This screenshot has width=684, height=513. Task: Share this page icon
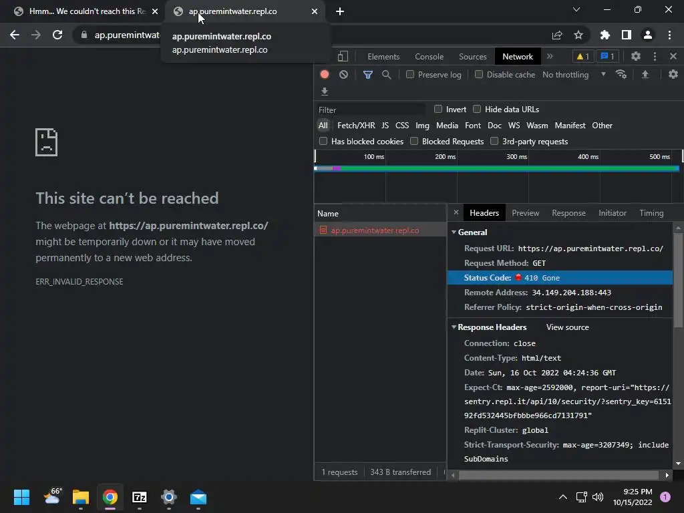coord(557,35)
